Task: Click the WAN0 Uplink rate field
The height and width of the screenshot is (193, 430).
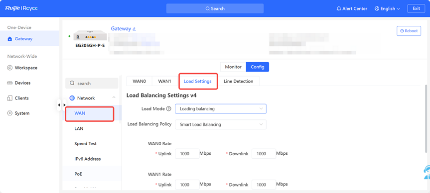Action: click(187, 154)
